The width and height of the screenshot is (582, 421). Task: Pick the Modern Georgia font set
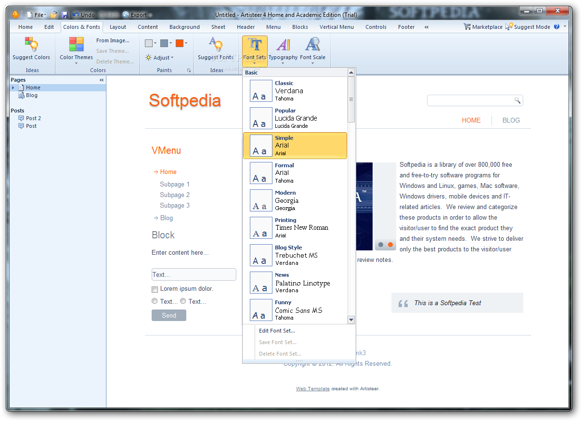pyautogui.click(x=295, y=200)
